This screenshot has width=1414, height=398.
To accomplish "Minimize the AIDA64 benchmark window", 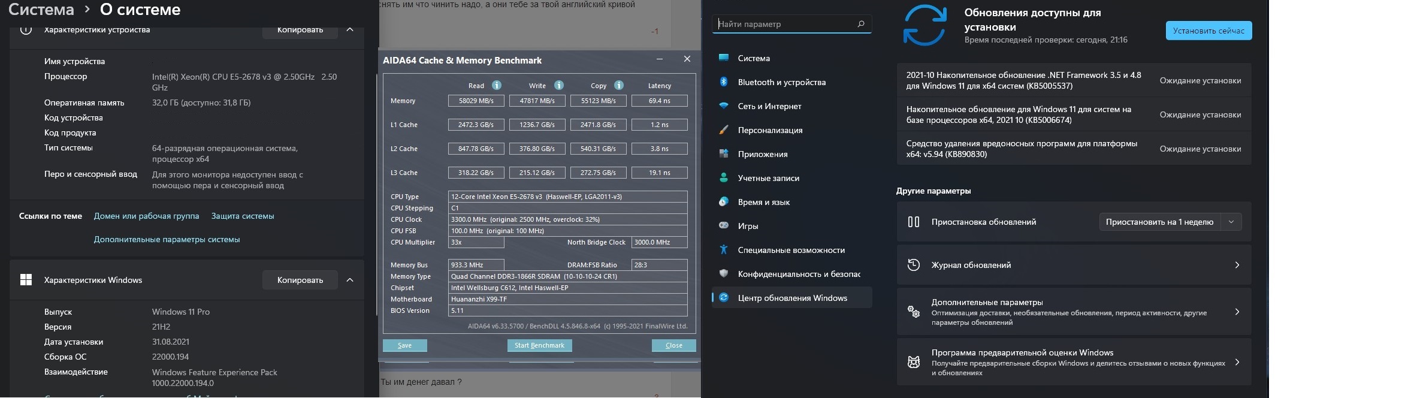I will pyautogui.click(x=659, y=59).
